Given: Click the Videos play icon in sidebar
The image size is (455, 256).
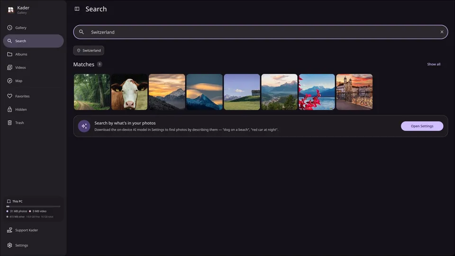Looking at the screenshot, I should [9, 67].
